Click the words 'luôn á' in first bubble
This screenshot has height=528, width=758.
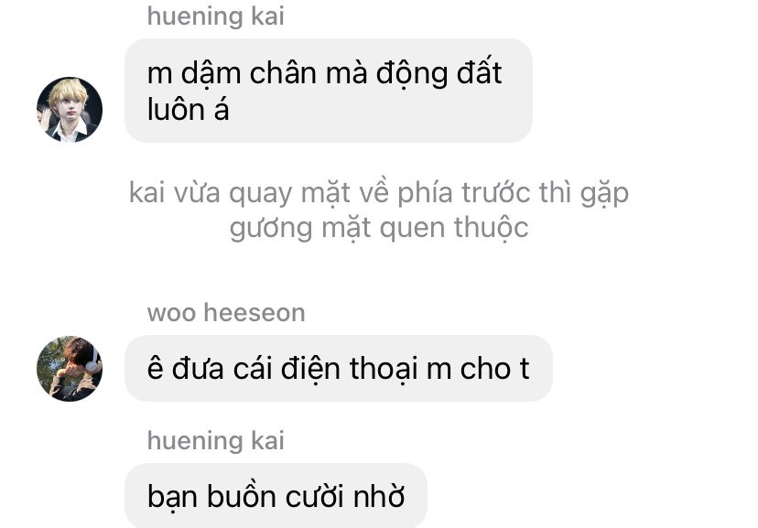[x=188, y=110]
